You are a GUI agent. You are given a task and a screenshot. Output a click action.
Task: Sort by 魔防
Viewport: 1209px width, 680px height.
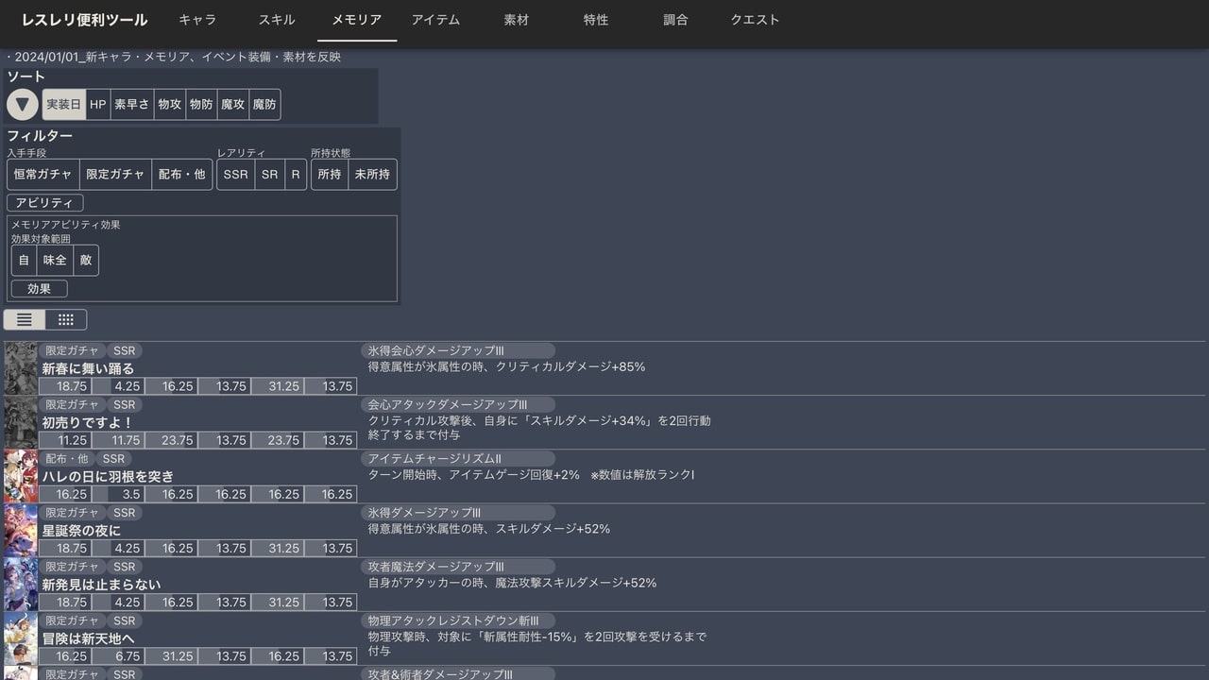pyautogui.click(x=264, y=105)
